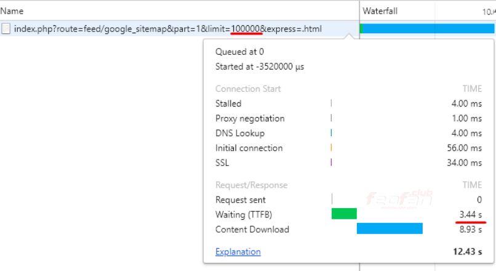The height and width of the screenshot is (271, 496).
Task: Click the DNS Lookup teal marker
Action: 331,133
